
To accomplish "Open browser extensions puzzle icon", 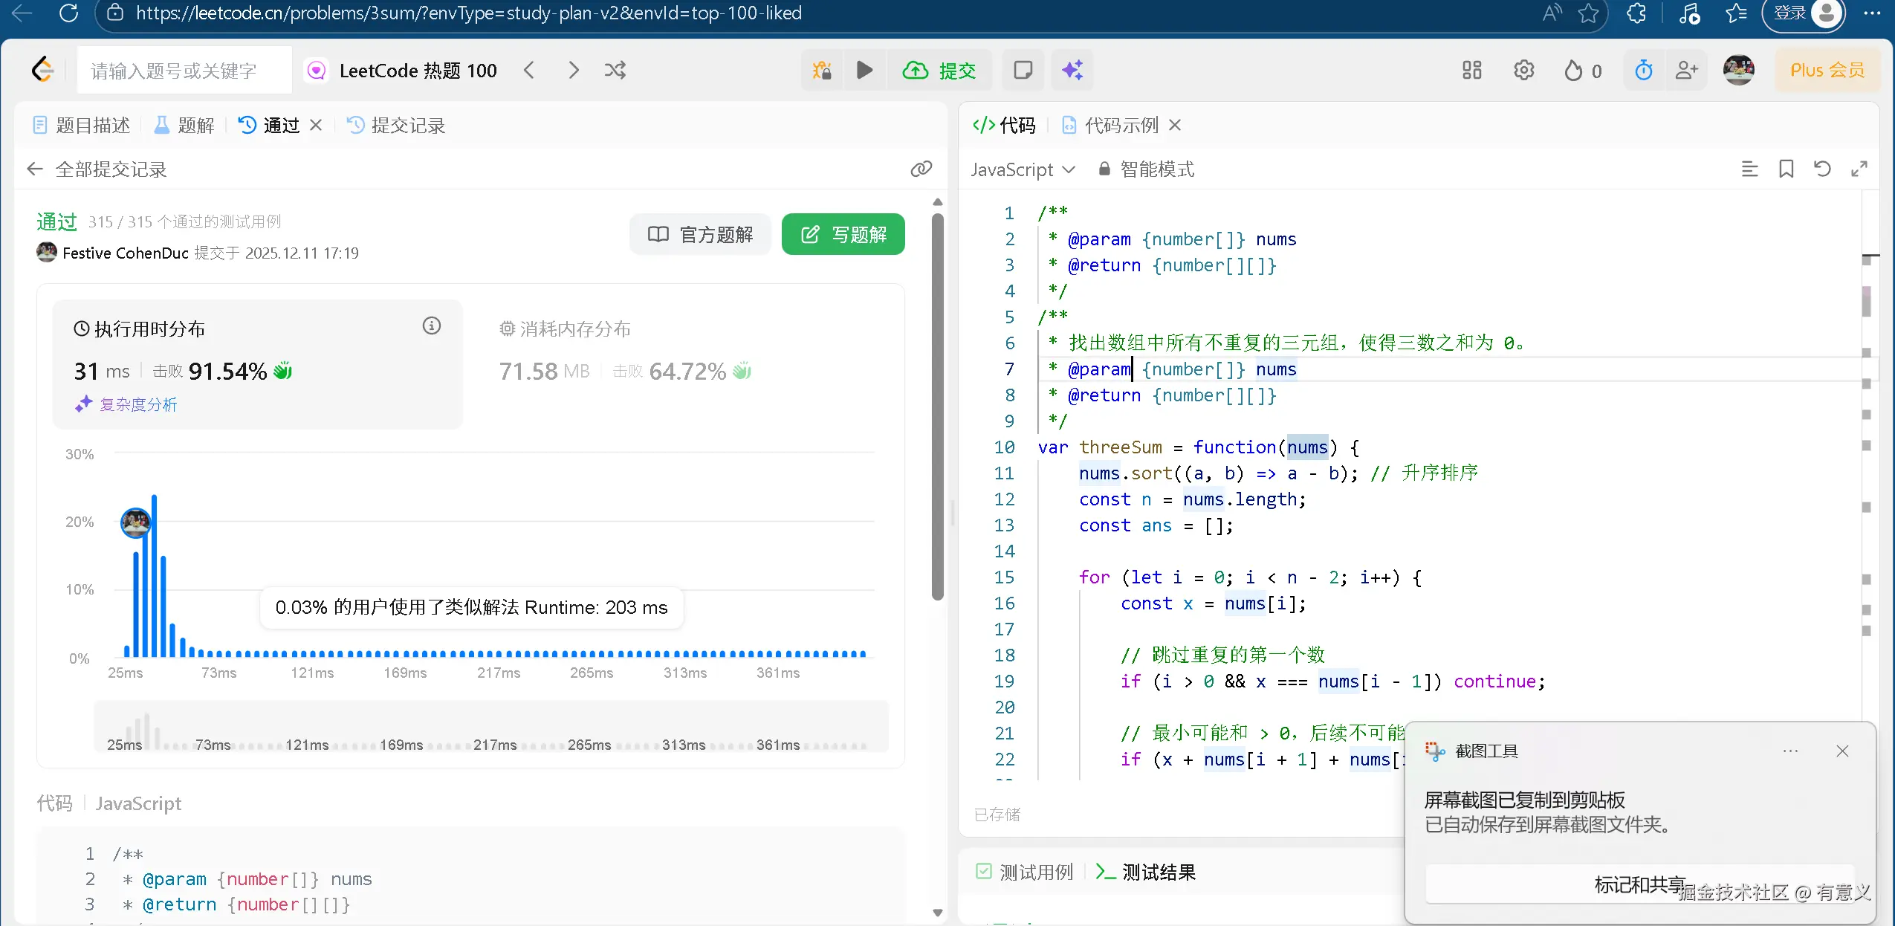I will pos(1636,13).
